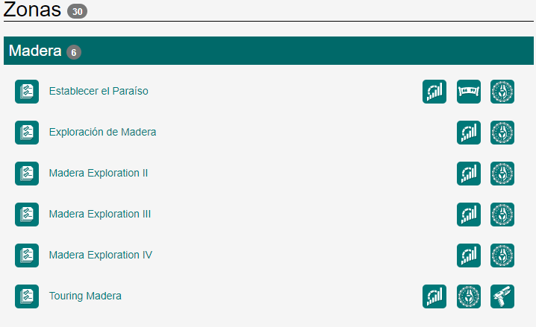Open the Establecer el Paraíso link
Viewport: 536px width, 327px height.
click(99, 92)
